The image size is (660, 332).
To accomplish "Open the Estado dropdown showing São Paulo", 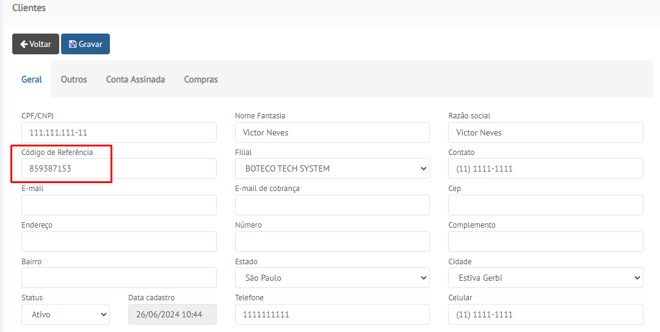I will [x=332, y=278].
